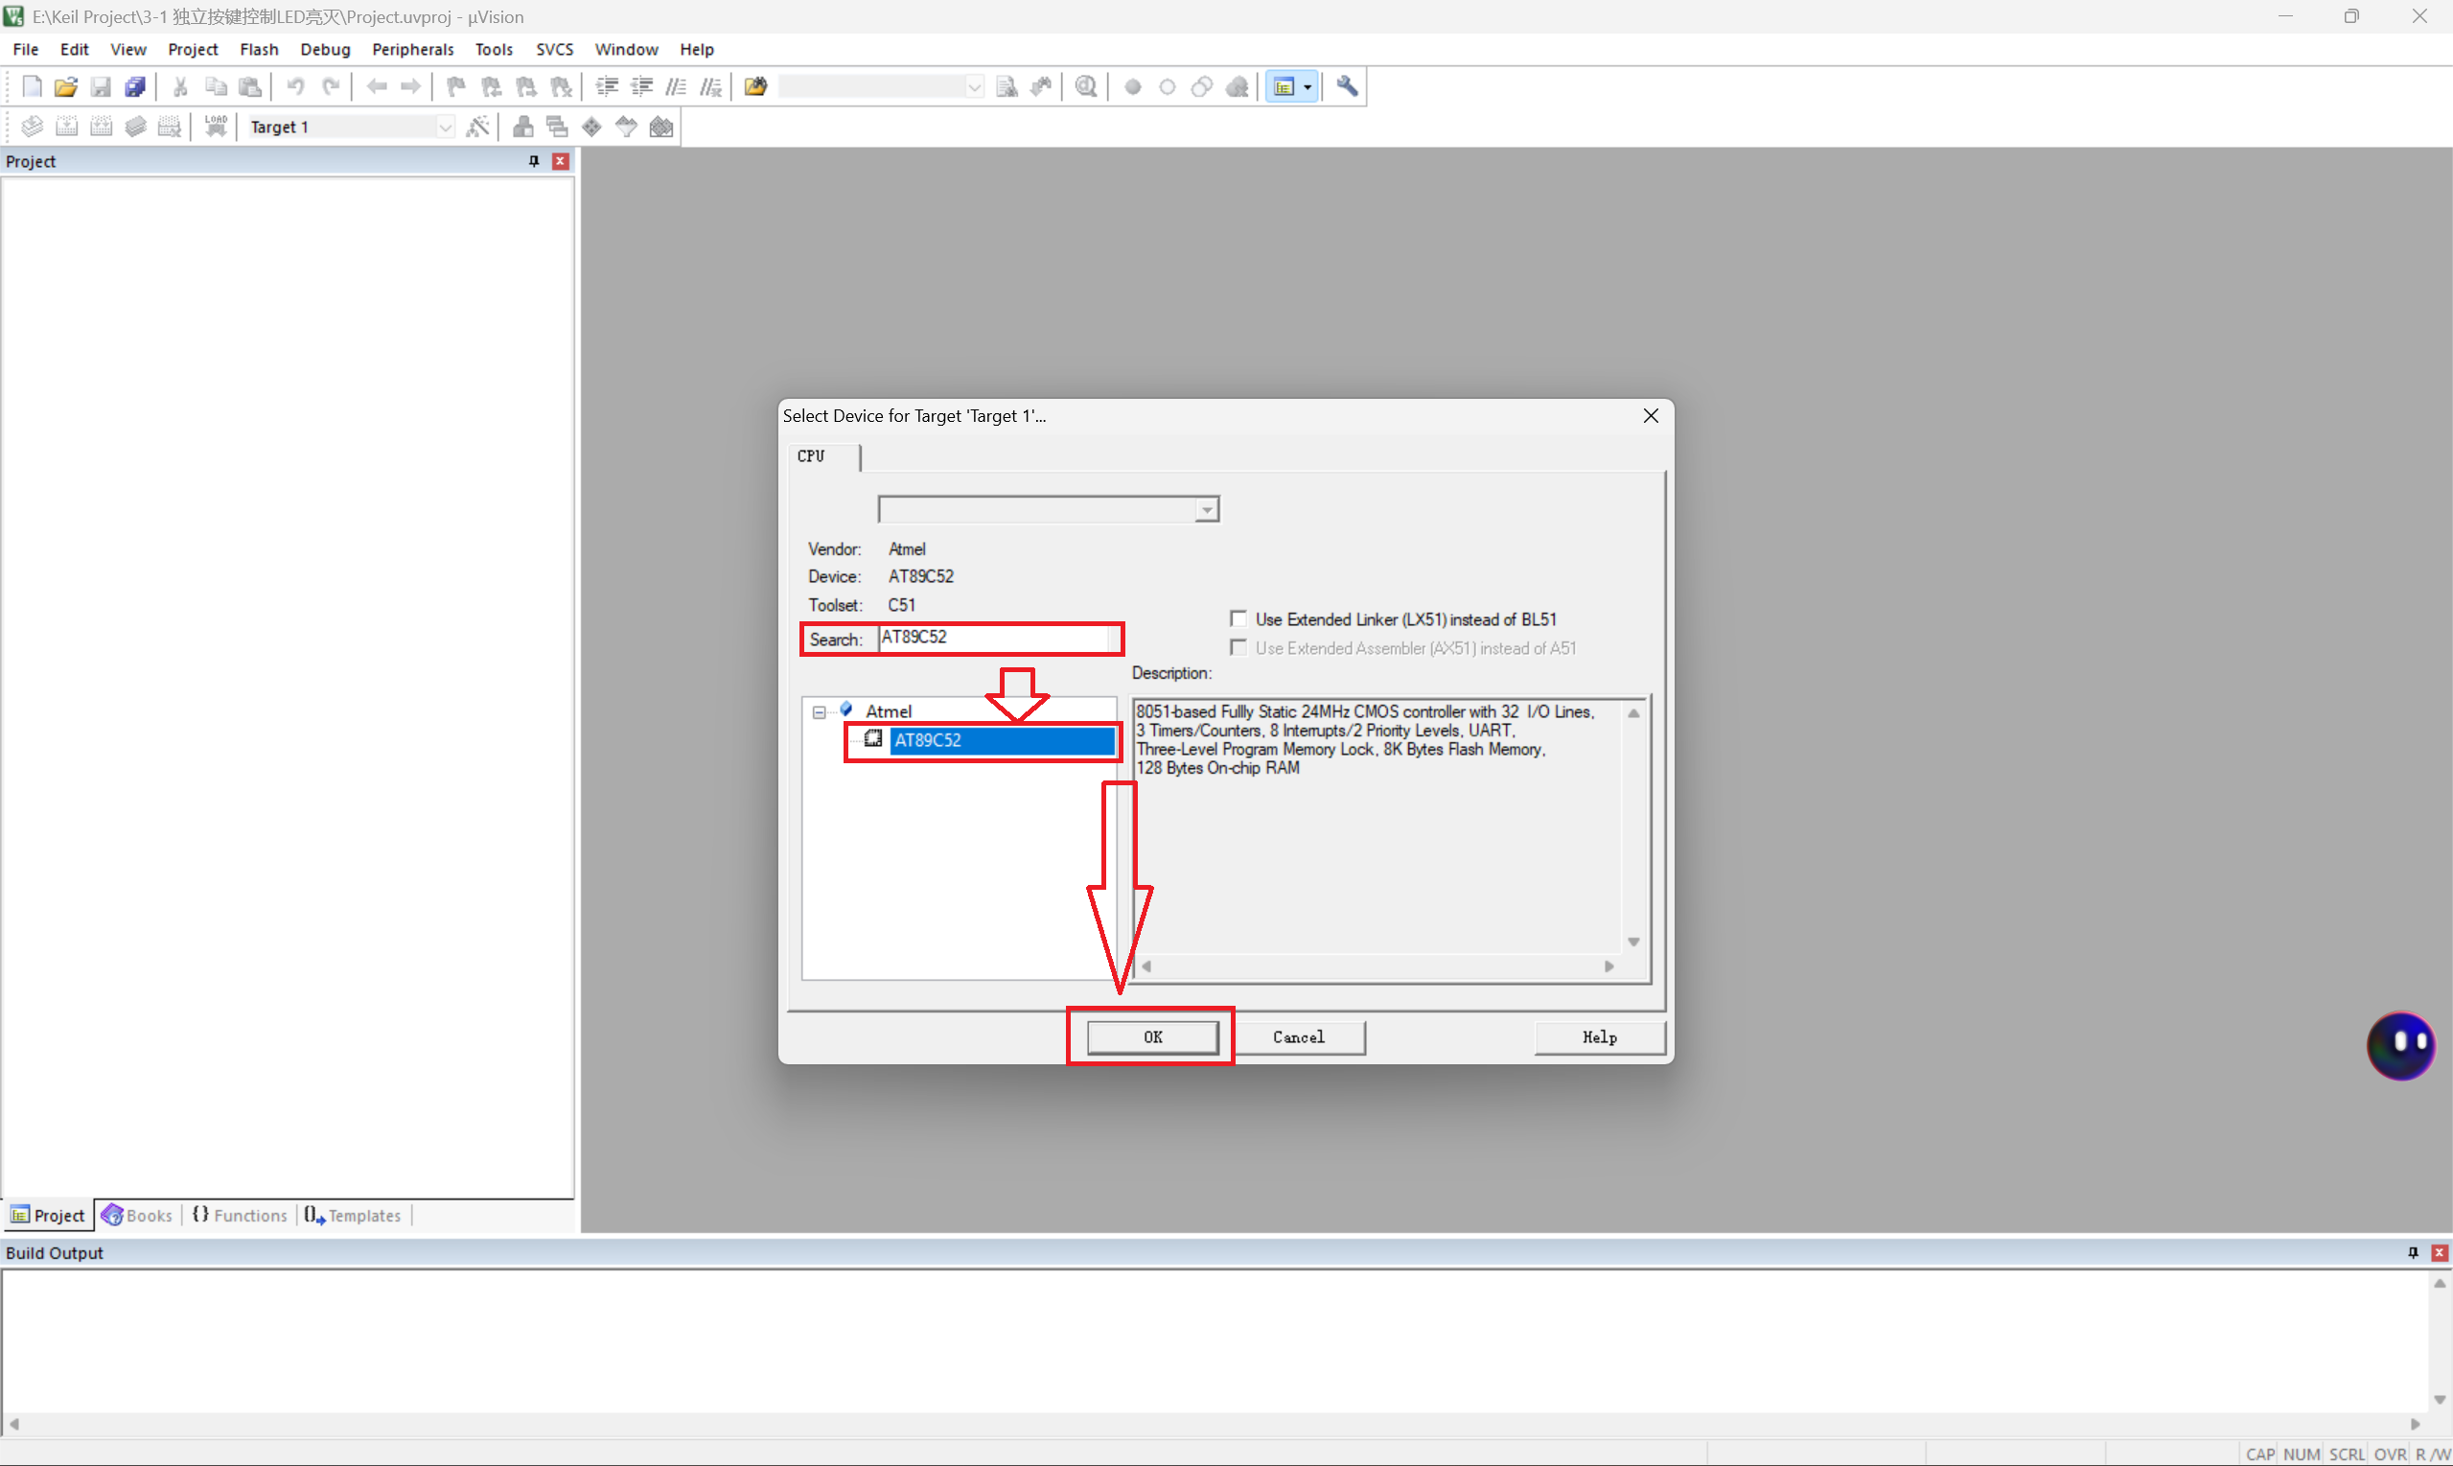The image size is (2453, 1466).
Task: Click the Search input field
Action: point(994,639)
